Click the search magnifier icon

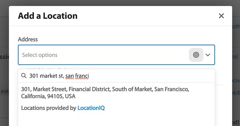pos(24,76)
